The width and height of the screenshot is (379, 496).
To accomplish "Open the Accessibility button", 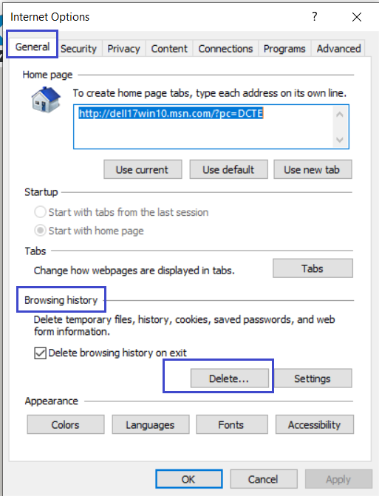I will [315, 424].
